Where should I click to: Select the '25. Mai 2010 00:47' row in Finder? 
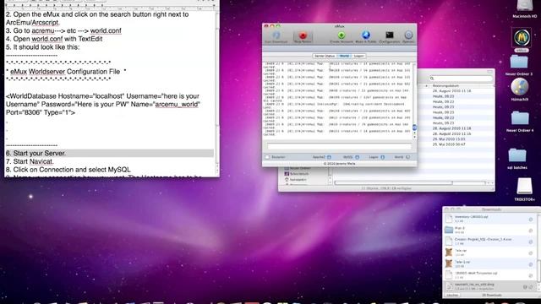(x=456, y=144)
